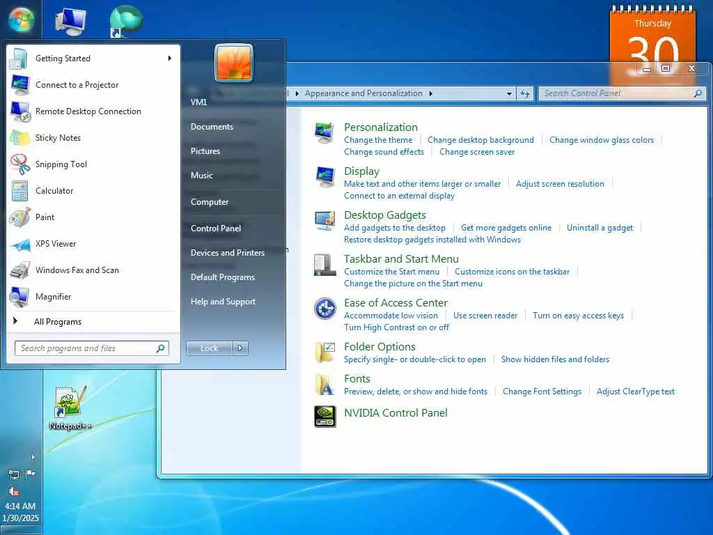Click the Display category icon
Viewport: 713px width, 535px height.
(x=324, y=176)
